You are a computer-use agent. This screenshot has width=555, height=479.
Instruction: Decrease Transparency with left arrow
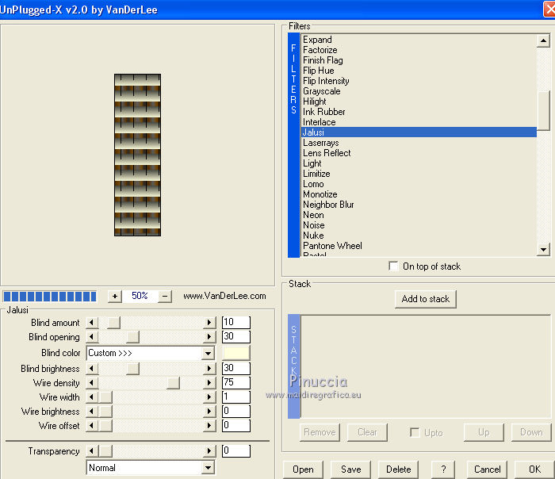click(92, 451)
